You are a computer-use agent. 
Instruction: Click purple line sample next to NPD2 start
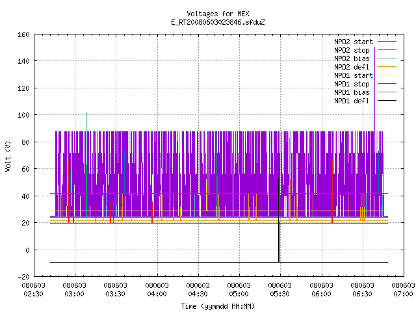click(x=387, y=42)
